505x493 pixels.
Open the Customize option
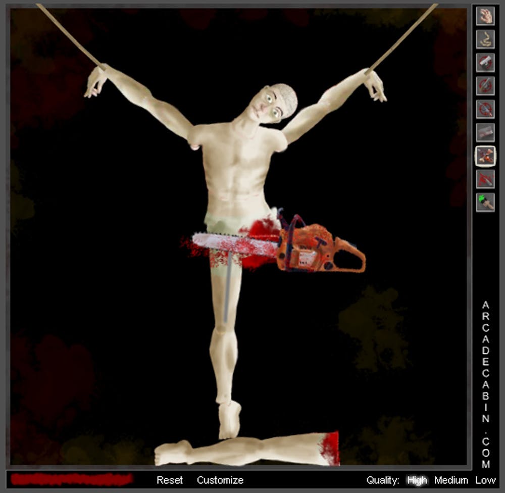coord(220,480)
